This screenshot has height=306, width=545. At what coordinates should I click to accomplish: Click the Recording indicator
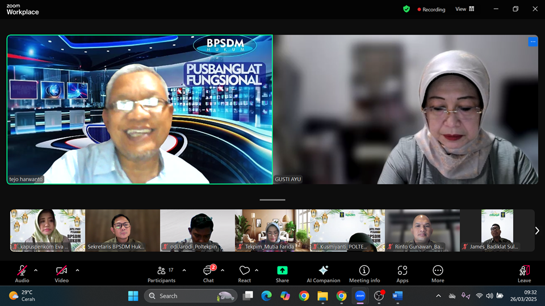[431, 10]
